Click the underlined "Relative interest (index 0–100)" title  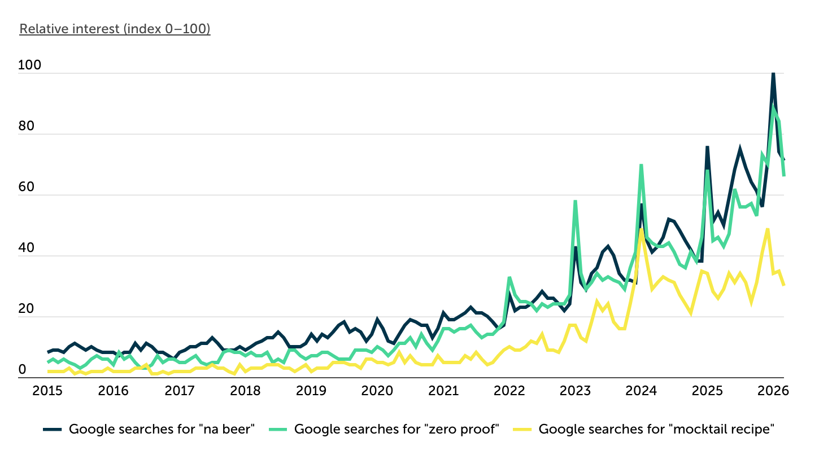tap(115, 29)
